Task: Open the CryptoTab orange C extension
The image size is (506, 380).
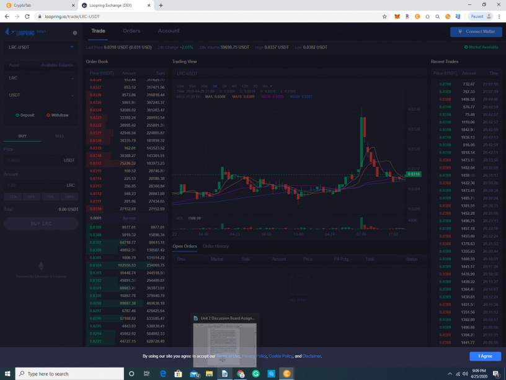Action: [x=417, y=17]
